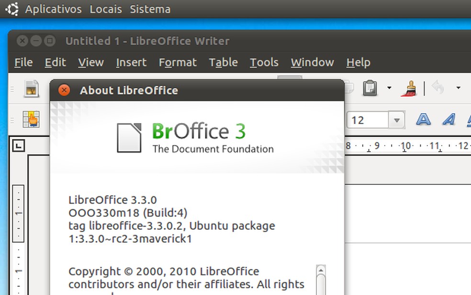Open the Undo history dropdown arrow
Viewport: 471px width, 295px height.
tap(458, 88)
